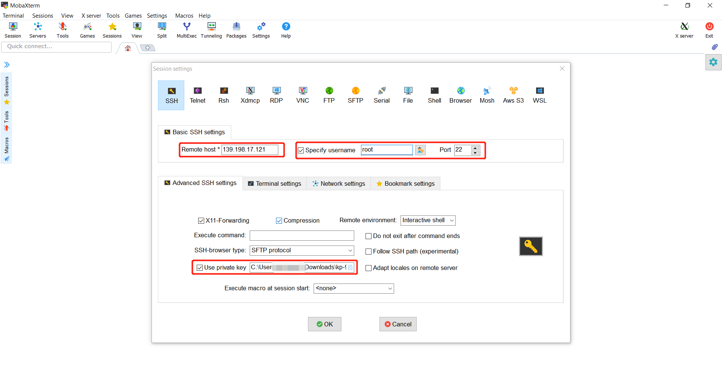
Task: Open the Packages toolbar icon
Action: [x=236, y=30]
